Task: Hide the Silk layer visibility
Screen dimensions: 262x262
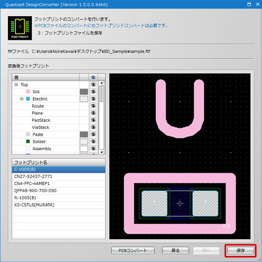Action: pos(93,91)
